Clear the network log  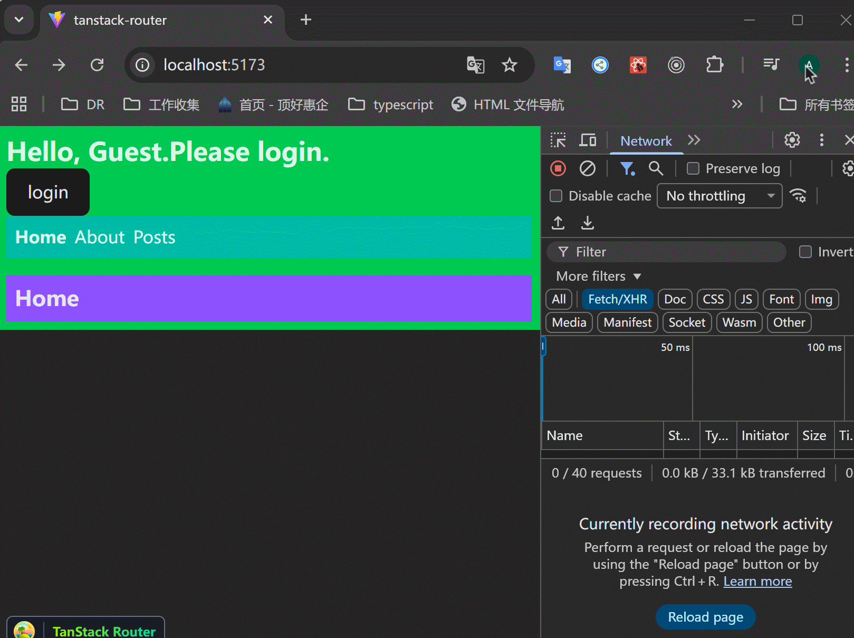click(587, 168)
